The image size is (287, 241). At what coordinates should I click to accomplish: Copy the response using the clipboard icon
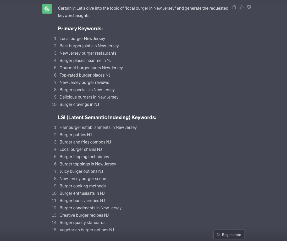tap(234, 7)
